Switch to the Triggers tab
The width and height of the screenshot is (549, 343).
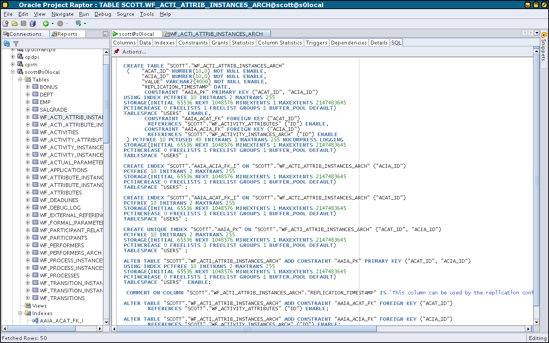click(316, 43)
